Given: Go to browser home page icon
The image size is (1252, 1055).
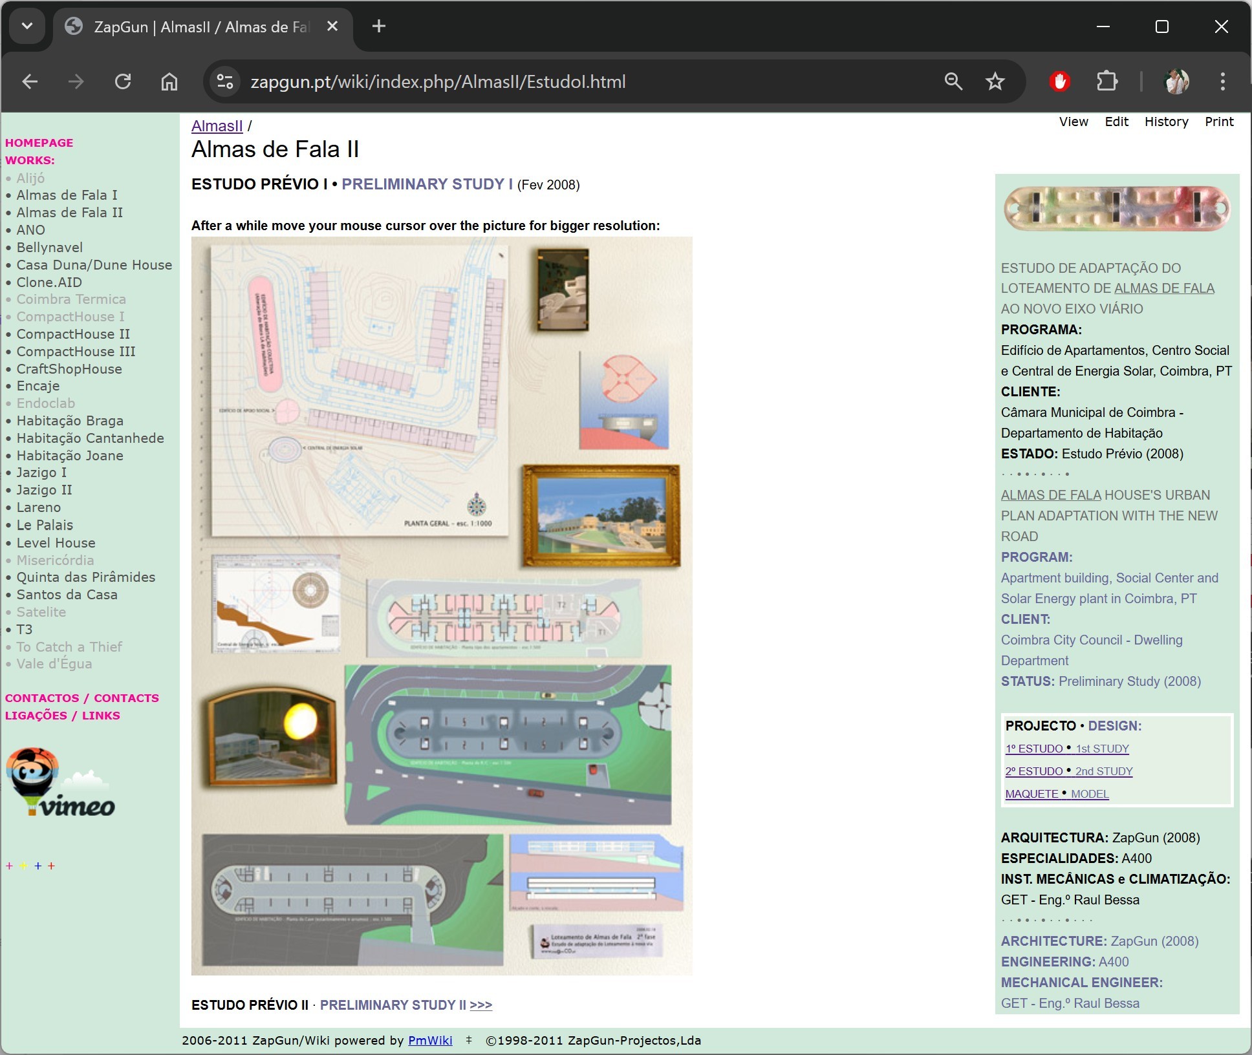Looking at the screenshot, I should click(x=169, y=81).
